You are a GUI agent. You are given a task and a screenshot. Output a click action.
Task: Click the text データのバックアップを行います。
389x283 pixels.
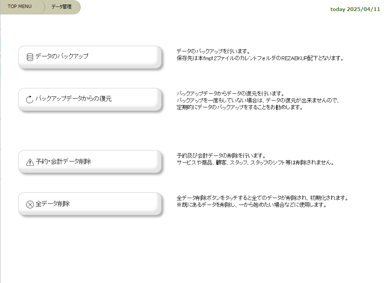tap(213, 51)
